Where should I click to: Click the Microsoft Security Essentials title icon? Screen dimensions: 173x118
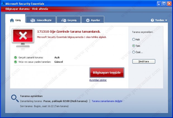tap(3, 4)
